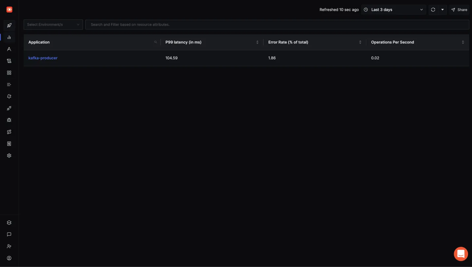This screenshot has height=267, width=472.
Task: Click the Application column header
Action: (92, 42)
